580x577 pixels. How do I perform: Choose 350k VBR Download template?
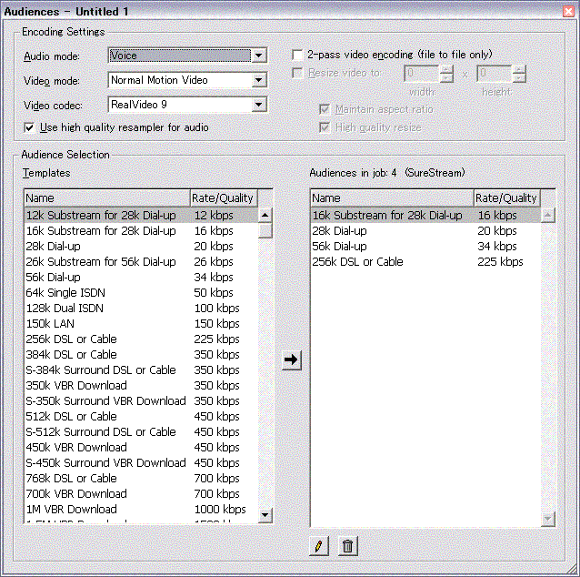pyautogui.click(x=76, y=385)
